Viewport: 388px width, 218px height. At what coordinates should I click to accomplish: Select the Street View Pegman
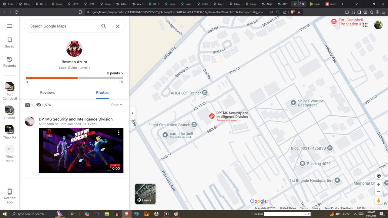(x=379, y=201)
